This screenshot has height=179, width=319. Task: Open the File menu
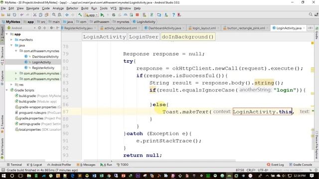click(x=3, y=8)
